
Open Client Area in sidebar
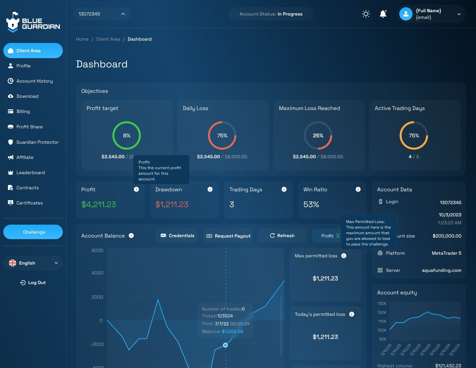coord(33,51)
